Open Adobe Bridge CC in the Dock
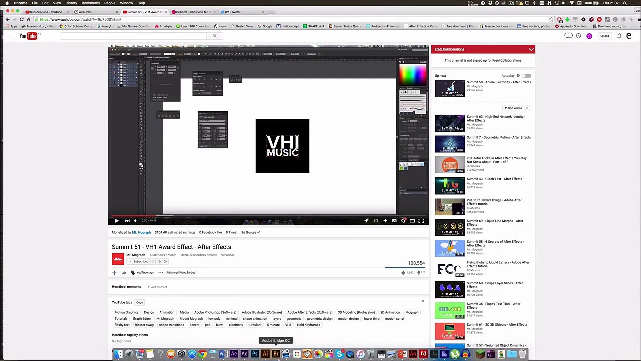The height and width of the screenshot is (361, 641). [x=275, y=354]
